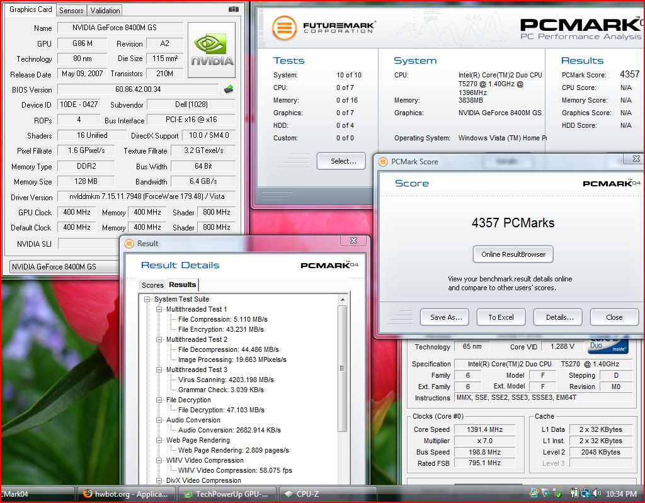Click the CPU-Z Core Speed value 1391.4 MHz
This screenshot has height=503, width=645.
pyautogui.click(x=484, y=429)
